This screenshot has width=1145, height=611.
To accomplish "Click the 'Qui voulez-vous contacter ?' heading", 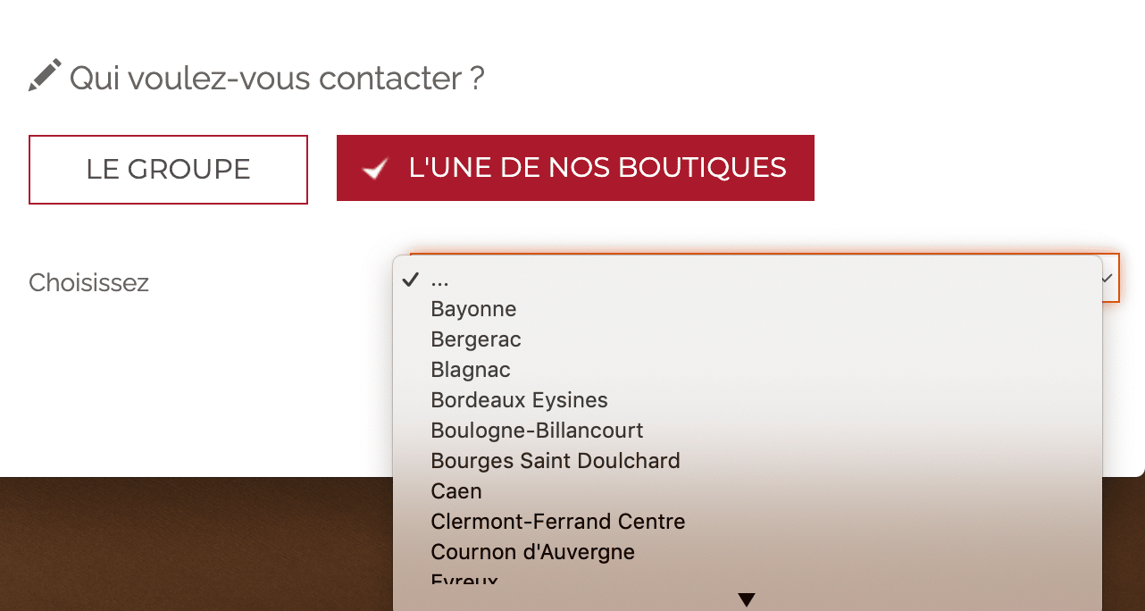I will pos(277,79).
